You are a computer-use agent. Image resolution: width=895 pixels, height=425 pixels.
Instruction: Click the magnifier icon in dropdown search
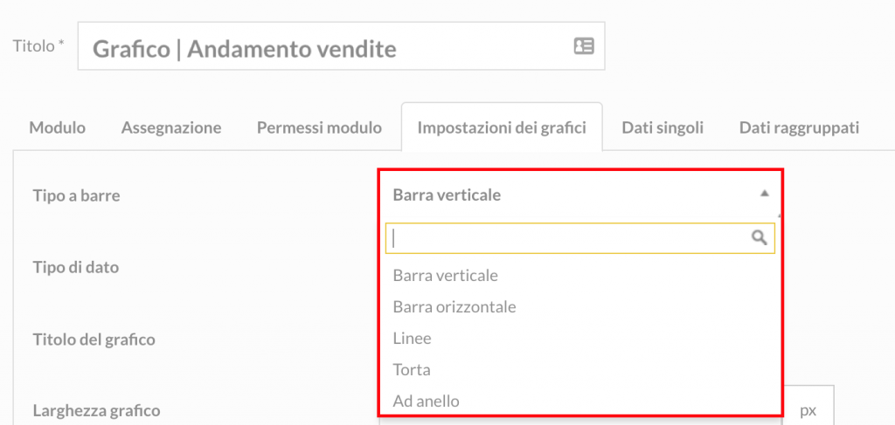coord(759,237)
